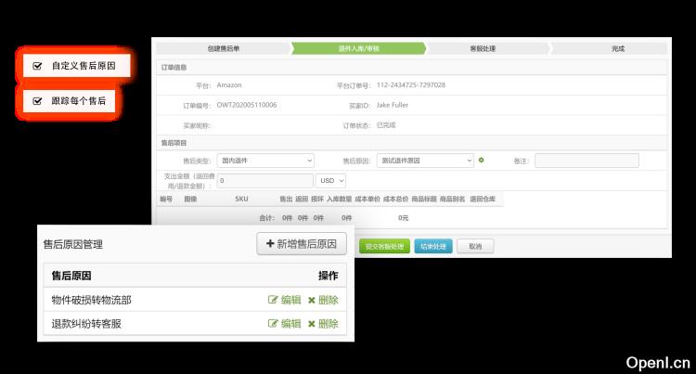Click the green 提交客服处理 button

pyautogui.click(x=384, y=246)
